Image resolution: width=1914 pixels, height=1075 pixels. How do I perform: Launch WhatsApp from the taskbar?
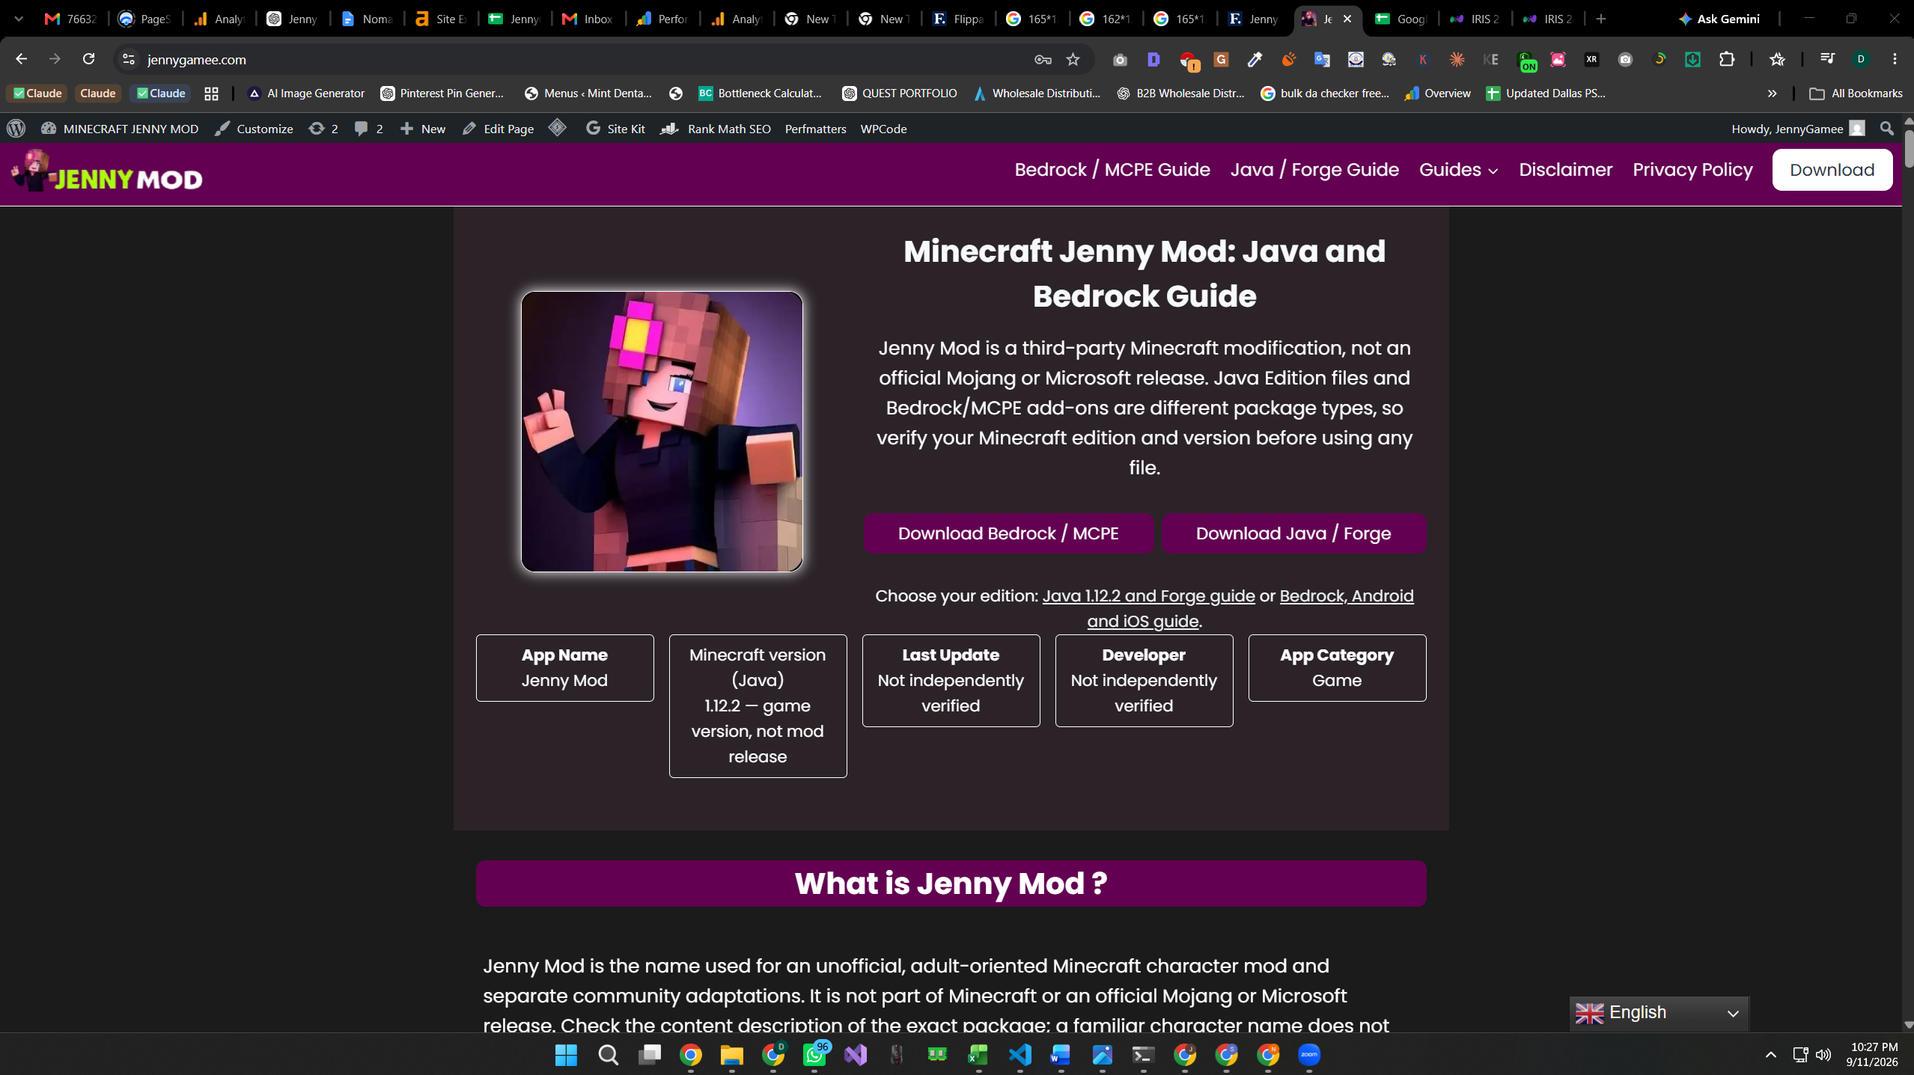coord(814,1055)
